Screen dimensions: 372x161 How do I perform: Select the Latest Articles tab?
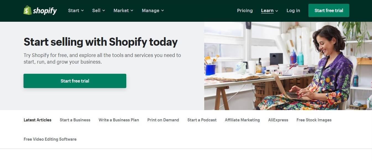point(38,120)
